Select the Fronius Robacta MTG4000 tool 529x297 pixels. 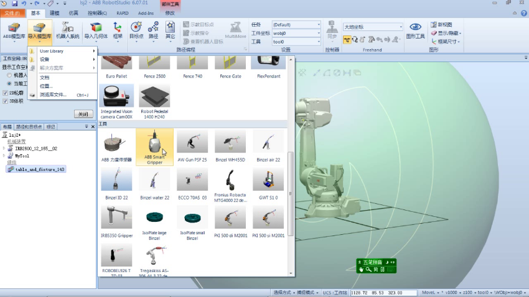pos(230,185)
